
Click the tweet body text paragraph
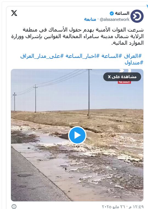[77, 36]
